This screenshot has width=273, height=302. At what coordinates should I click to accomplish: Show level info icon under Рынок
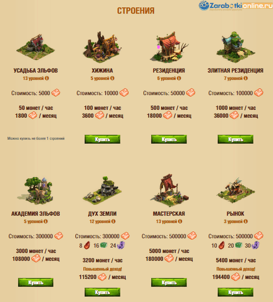coord(246,221)
